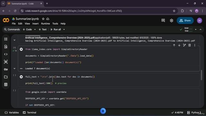
Task: Reload the browser page
Action: (x=15, y=11)
